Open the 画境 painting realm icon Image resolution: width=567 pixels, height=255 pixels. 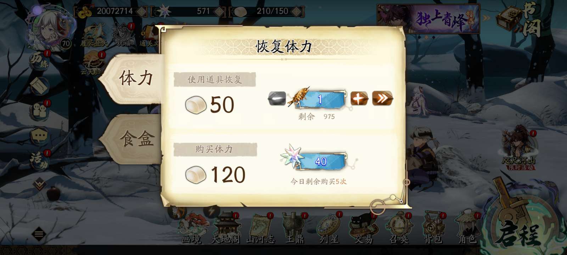pyautogui.click(x=192, y=228)
